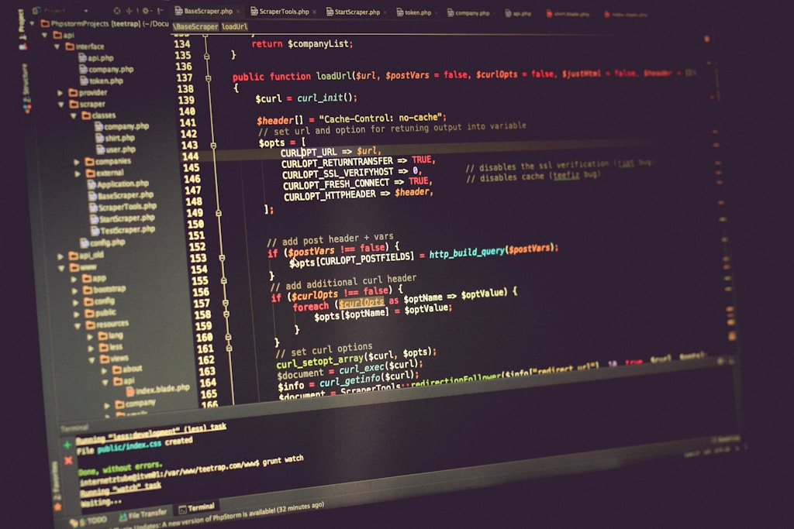Expand the companies folder
The width and height of the screenshot is (794, 529).
coord(77,162)
